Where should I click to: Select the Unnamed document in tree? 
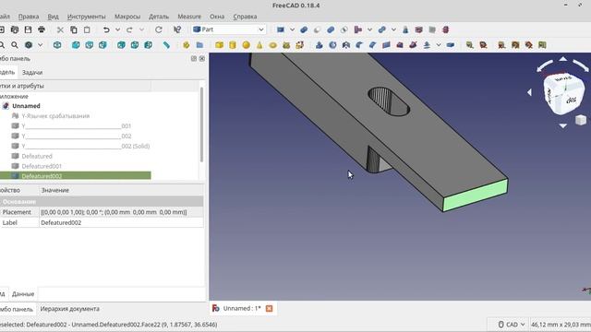point(26,106)
